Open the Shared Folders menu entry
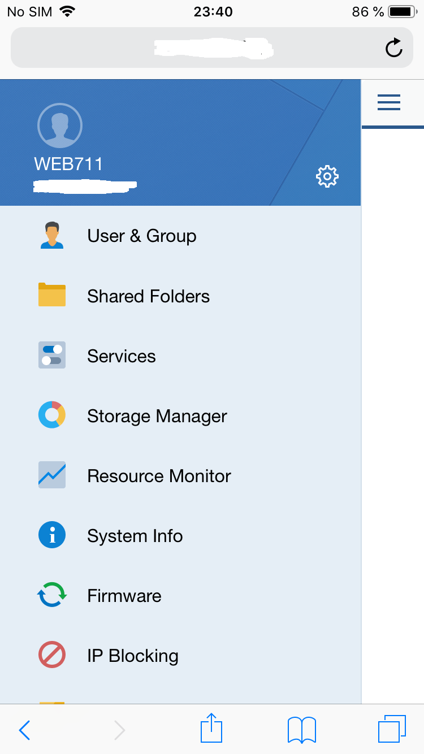 coord(148,296)
